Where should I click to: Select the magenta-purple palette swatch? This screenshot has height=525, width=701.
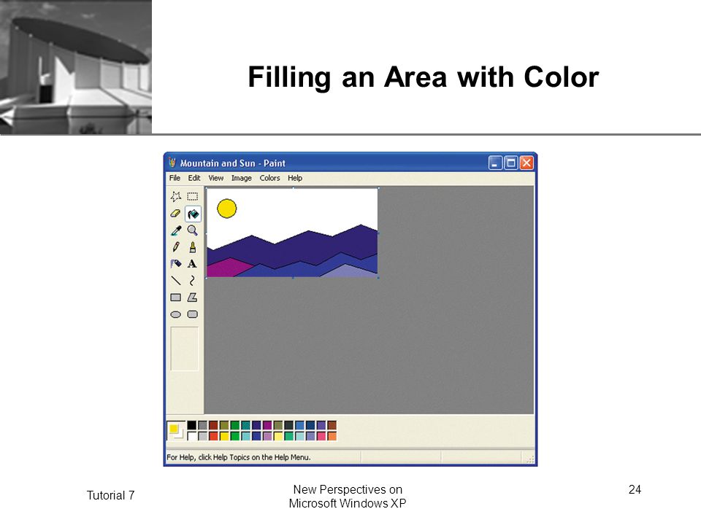pyautogui.click(x=267, y=425)
